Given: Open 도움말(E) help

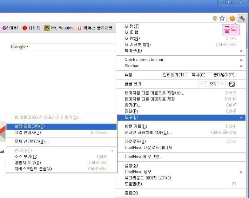Looking at the screenshot, I should click(x=181, y=184).
